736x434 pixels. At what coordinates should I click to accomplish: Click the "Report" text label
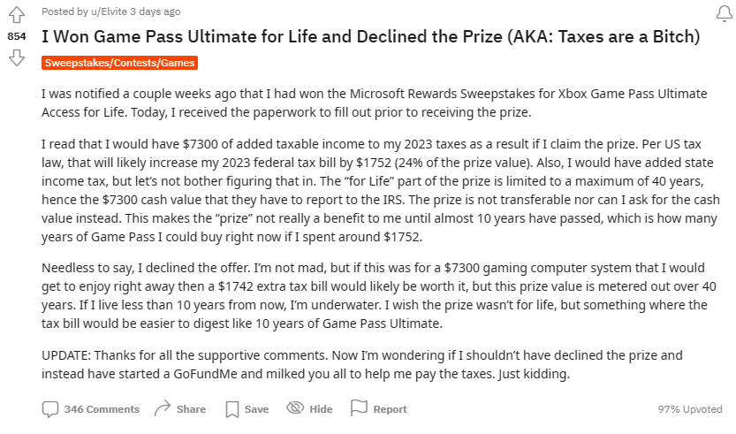pos(390,409)
